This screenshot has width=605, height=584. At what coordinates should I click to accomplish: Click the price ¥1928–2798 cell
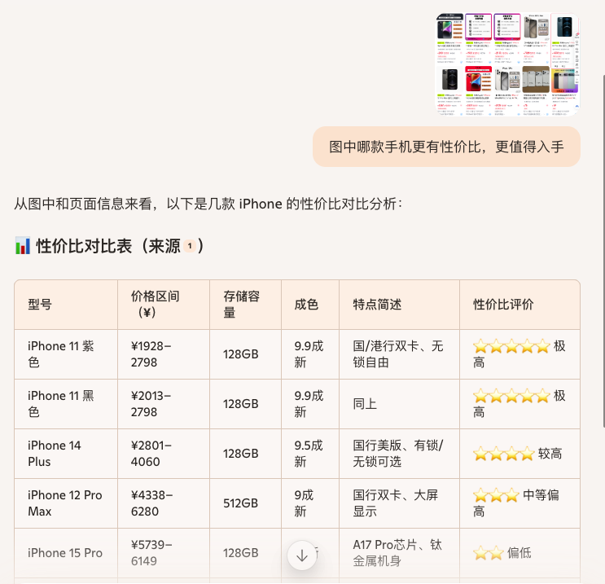coord(164,354)
